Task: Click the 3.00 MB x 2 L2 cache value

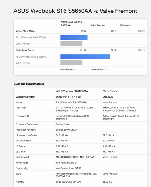Action: coord(62,146)
